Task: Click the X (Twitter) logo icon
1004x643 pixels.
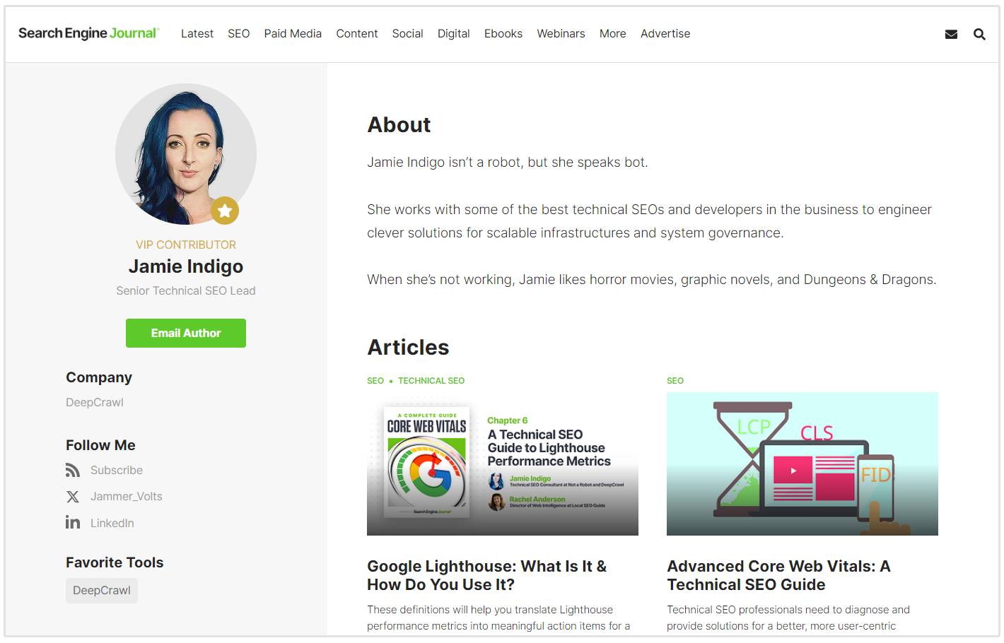Action: pos(73,497)
